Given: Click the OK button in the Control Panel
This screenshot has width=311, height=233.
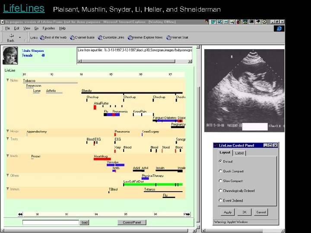Looking at the screenshot, I should coord(244,212).
